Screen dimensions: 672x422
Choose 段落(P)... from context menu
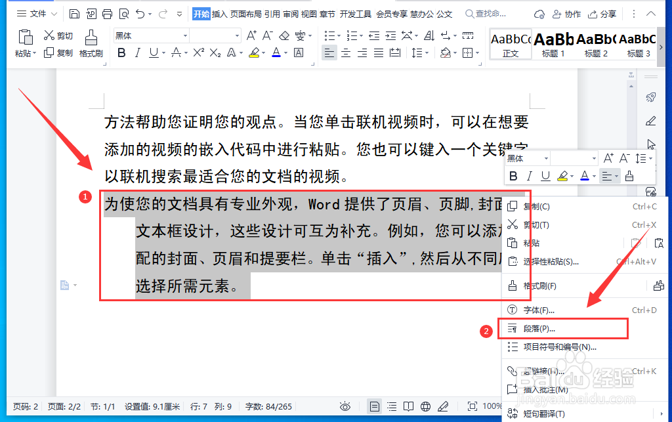point(562,329)
